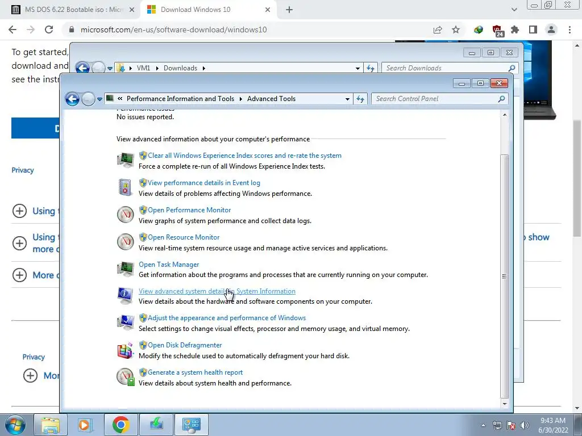Switch to Chrome in the taskbar
582x436 pixels.
(x=120, y=425)
